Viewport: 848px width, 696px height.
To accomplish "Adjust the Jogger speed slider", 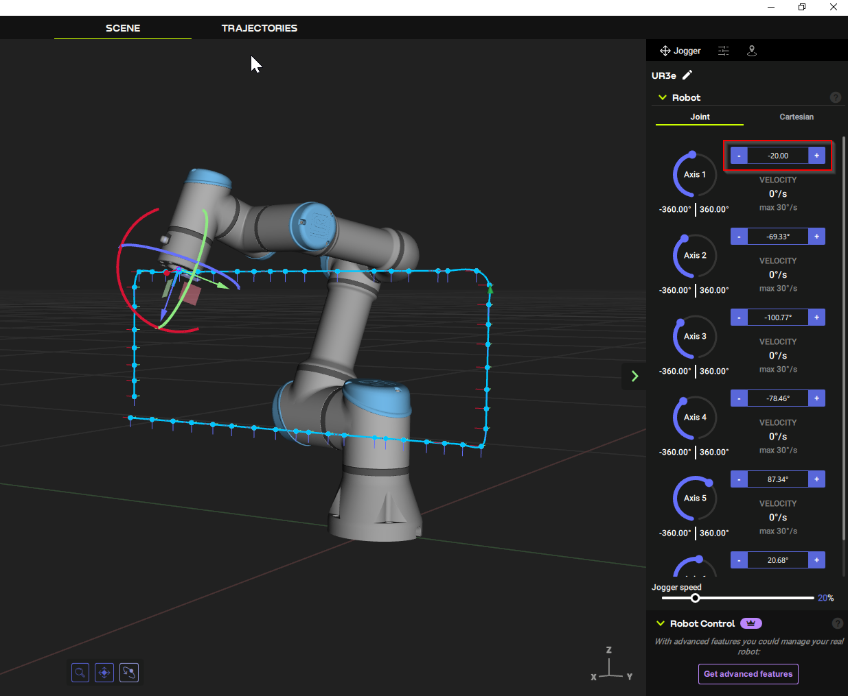I will [695, 597].
